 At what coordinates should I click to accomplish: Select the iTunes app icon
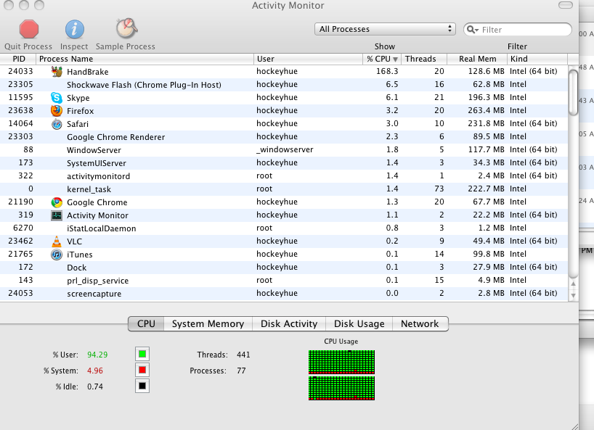coord(57,255)
